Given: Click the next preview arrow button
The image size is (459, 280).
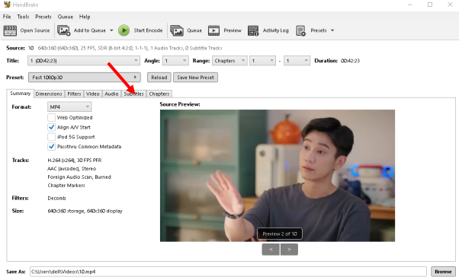Looking at the screenshot, I should [289, 250].
